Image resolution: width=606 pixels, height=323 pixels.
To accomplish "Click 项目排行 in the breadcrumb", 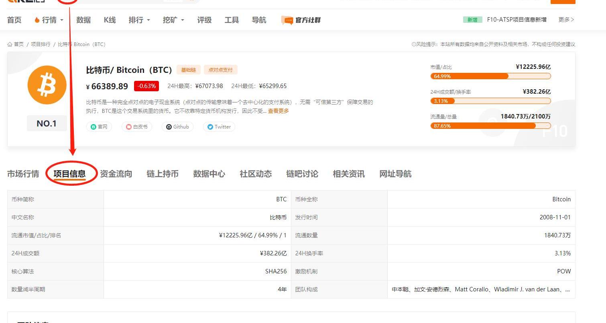I will 41,44.
